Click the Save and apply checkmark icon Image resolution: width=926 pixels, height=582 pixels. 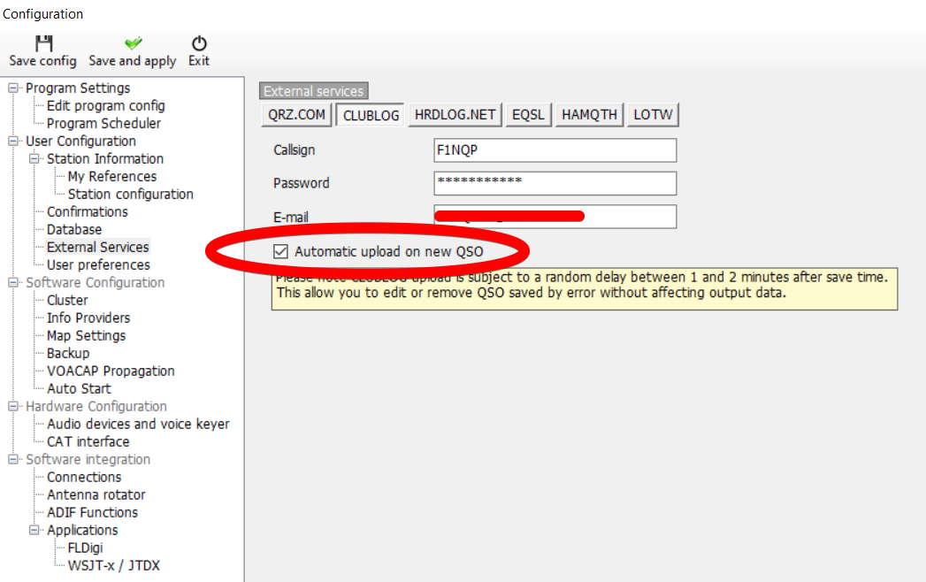coord(134,43)
